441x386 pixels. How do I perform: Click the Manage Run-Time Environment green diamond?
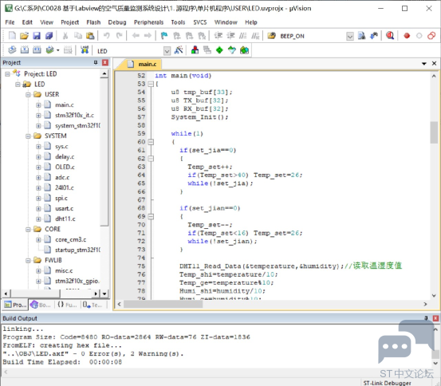coord(219,50)
